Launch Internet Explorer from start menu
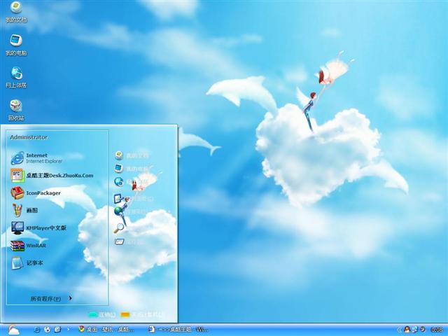Viewport: 448px width, 336px height. (36, 158)
